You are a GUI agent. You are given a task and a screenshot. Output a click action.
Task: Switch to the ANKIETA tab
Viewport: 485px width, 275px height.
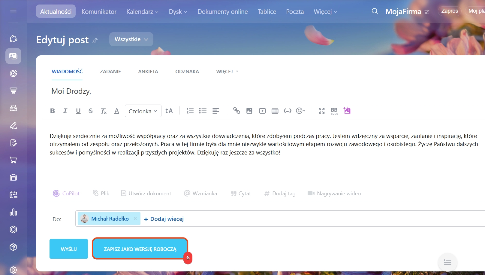click(x=148, y=72)
